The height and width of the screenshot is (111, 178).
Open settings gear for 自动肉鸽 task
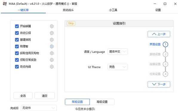click(x=52, y=67)
